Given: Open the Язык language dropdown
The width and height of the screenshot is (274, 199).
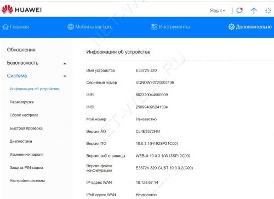Looking at the screenshot, I should (218, 11).
